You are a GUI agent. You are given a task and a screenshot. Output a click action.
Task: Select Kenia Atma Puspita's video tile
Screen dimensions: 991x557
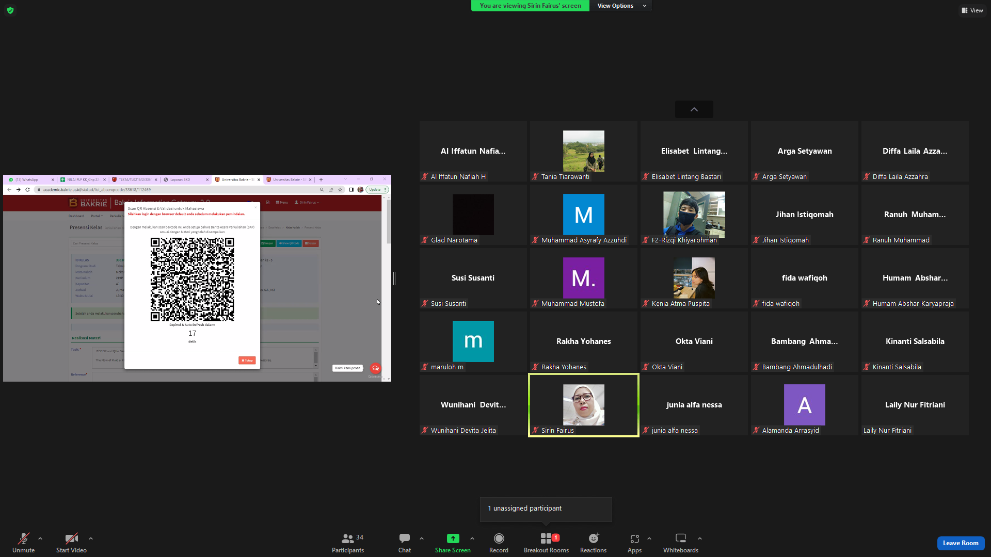694,278
